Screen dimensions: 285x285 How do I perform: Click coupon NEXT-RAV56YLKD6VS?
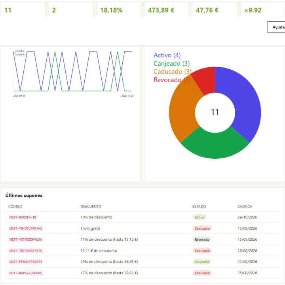pos(26,273)
